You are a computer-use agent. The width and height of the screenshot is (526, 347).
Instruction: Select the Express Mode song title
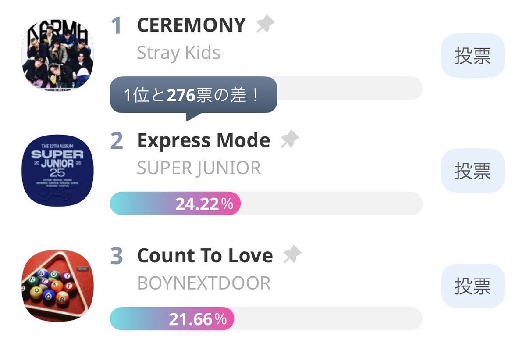203,140
